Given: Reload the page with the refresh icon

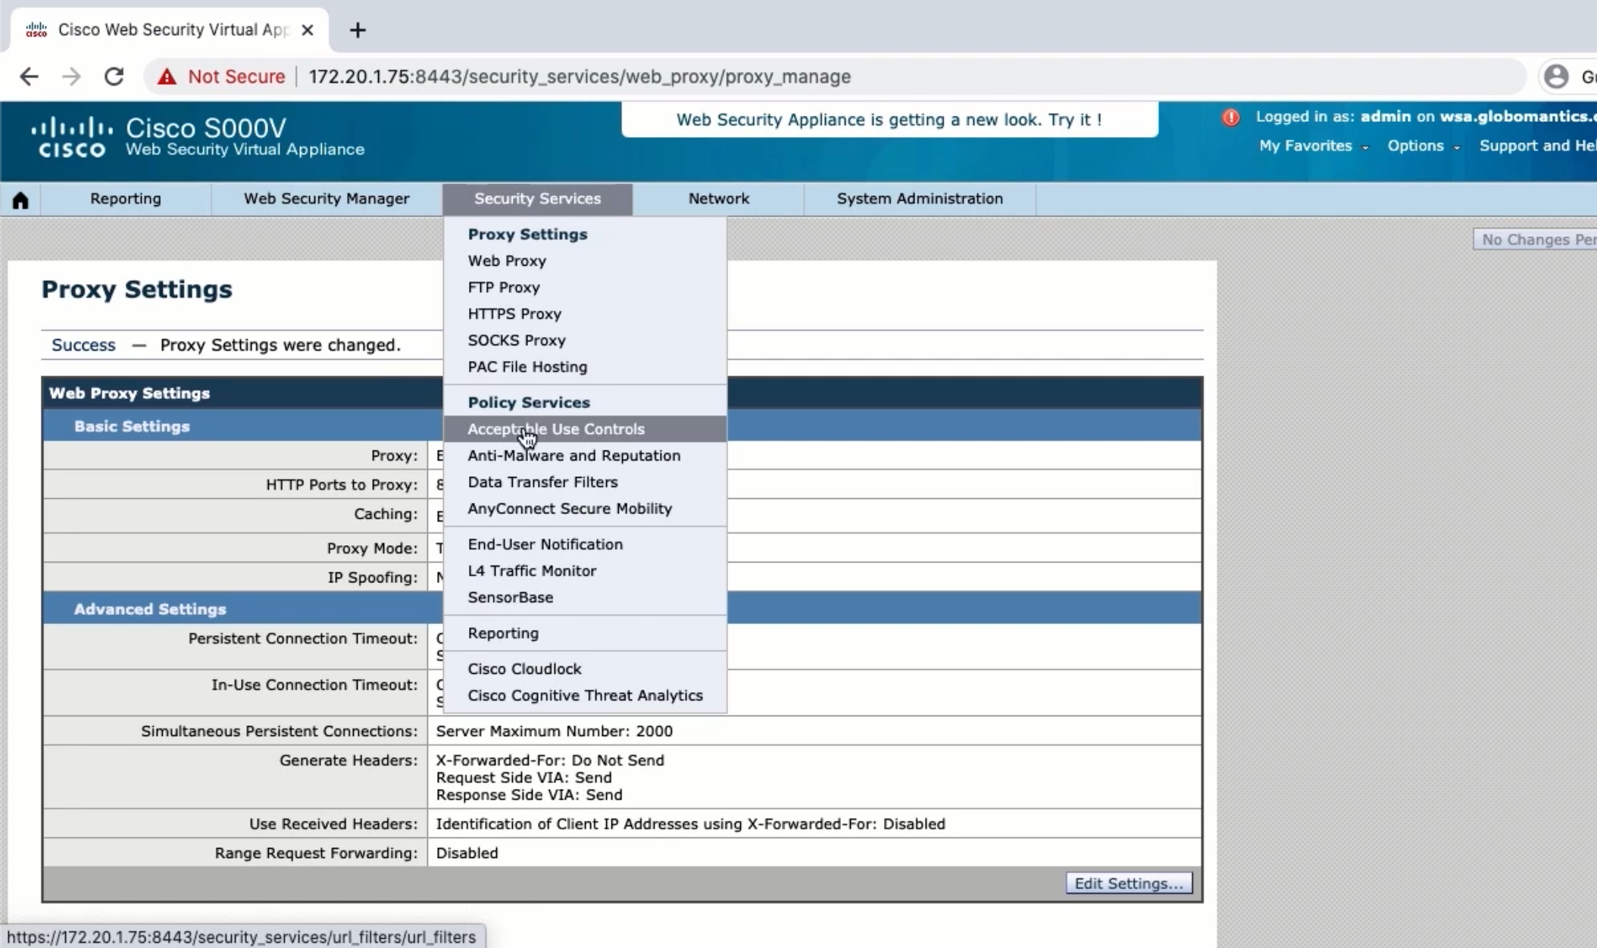Looking at the screenshot, I should (x=114, y=76).
